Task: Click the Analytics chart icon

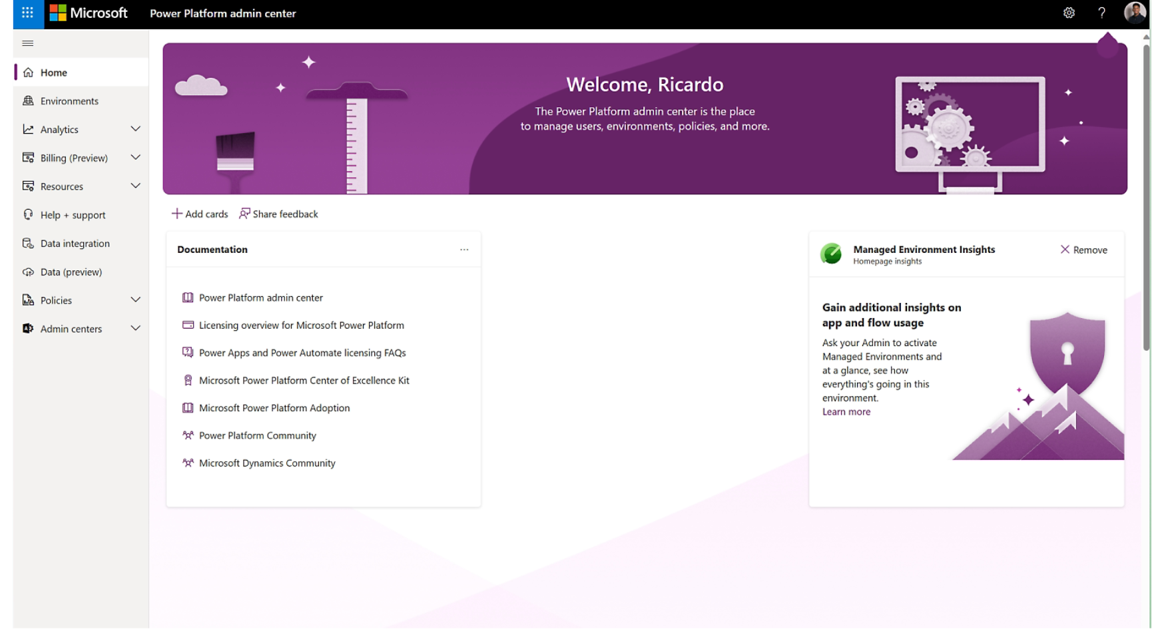Action: click(x=28, y=129)
